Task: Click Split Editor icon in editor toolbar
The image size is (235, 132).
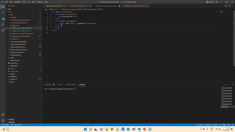Action: point(229,6)
